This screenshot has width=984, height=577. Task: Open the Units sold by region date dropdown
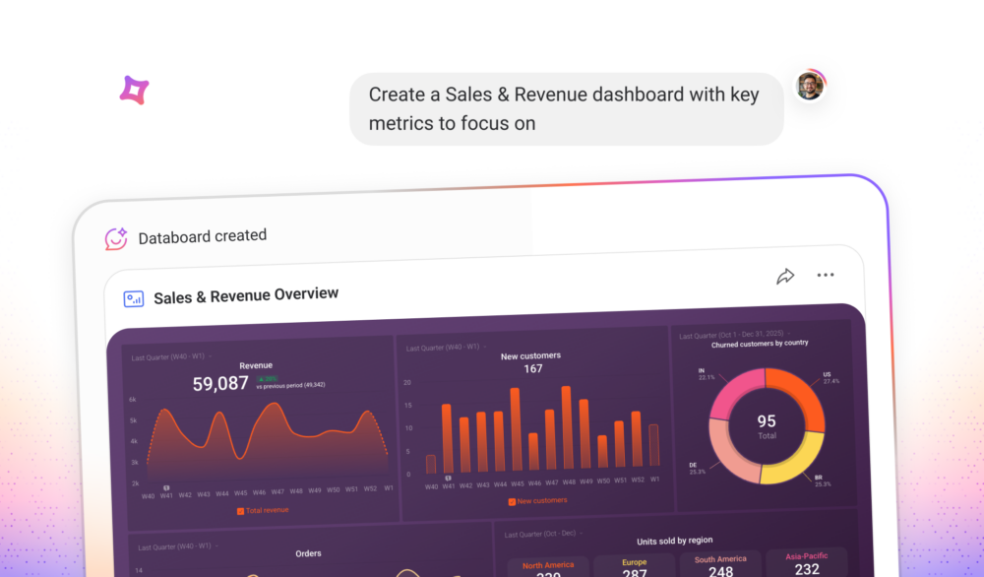(x=544, y=535)
